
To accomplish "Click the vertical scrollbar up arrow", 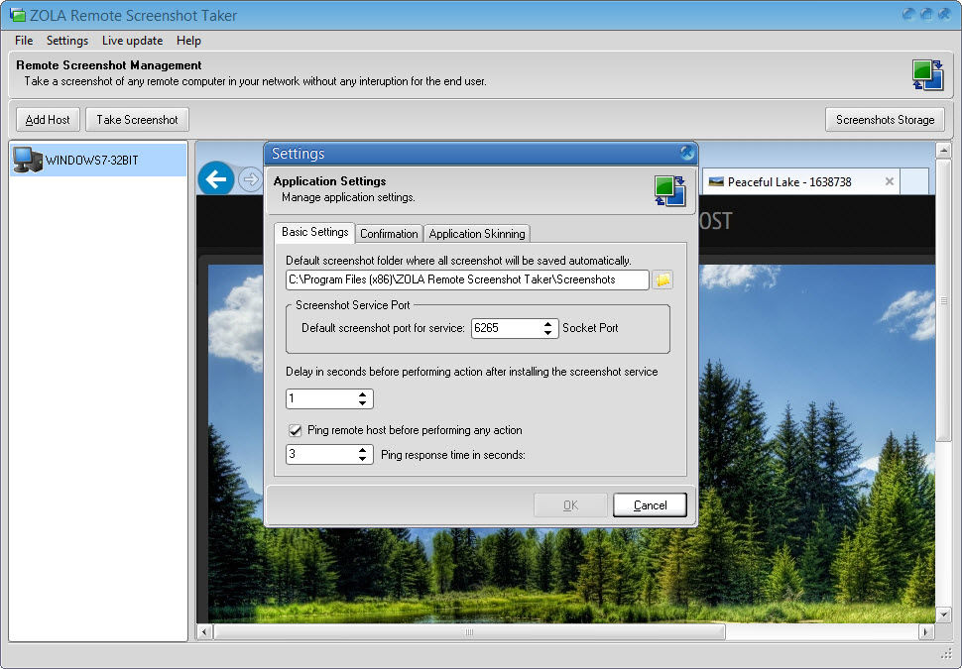I will 943,150.
